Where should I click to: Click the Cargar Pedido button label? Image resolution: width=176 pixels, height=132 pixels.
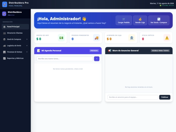124,22
